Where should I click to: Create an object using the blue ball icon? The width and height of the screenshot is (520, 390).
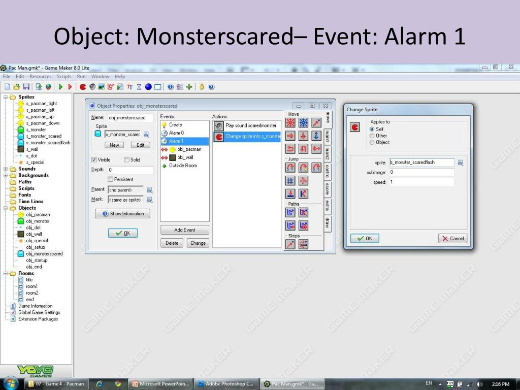click(x=148, y=87)
